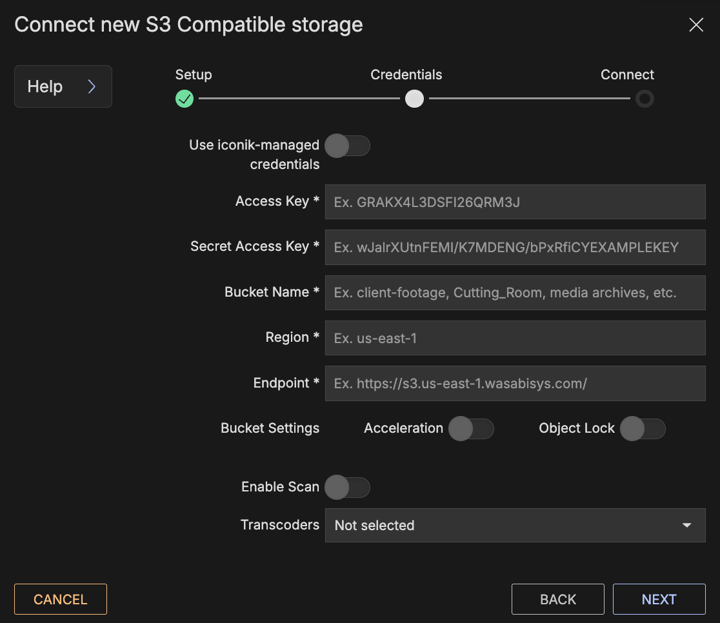The image size is (720, 623).
Task: Turn on the Acceleration toggle
Action: pyautogui.click(x=471, y=429)
